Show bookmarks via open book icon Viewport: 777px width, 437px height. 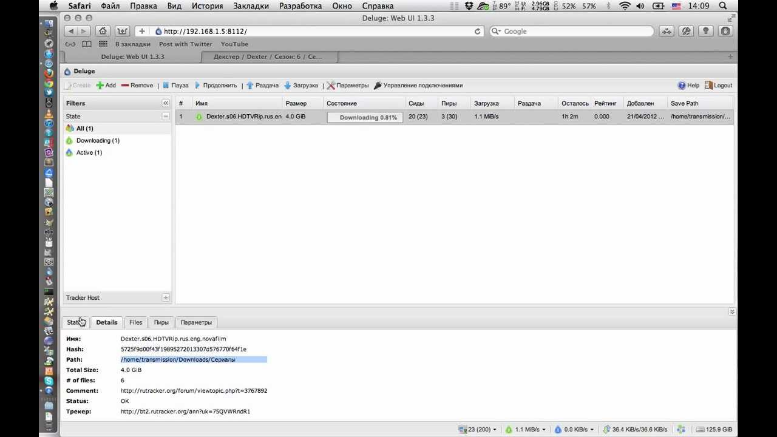click(x=87, y=44)
